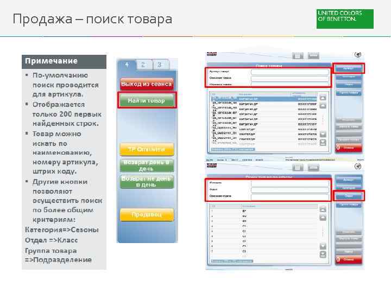Click the red Отмена button in lower window
This screenshot has width=391, height=293.
[348, 259]
